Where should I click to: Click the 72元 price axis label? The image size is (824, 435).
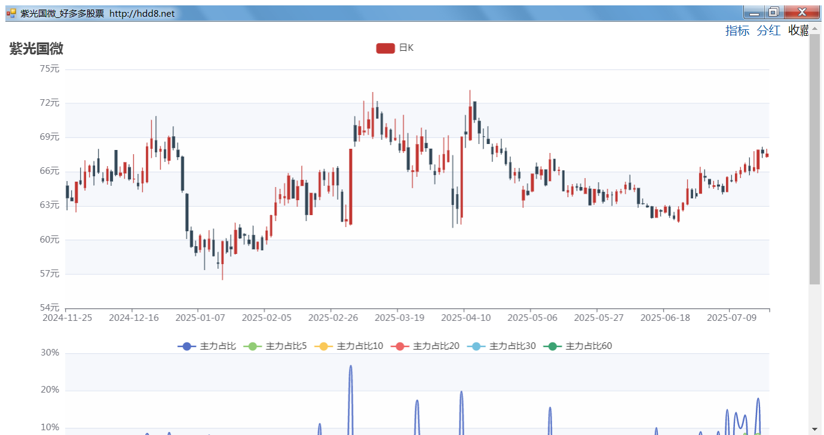(x=50, y=103)
